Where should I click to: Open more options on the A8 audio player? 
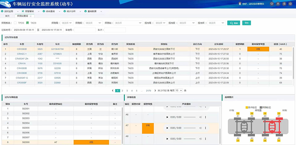tap(206, 139)
